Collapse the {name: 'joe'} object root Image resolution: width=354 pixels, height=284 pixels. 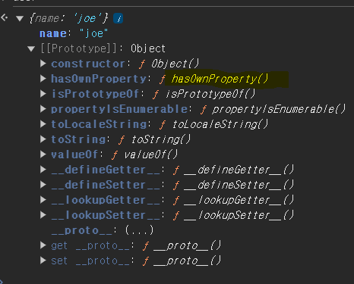coord(20,18)
